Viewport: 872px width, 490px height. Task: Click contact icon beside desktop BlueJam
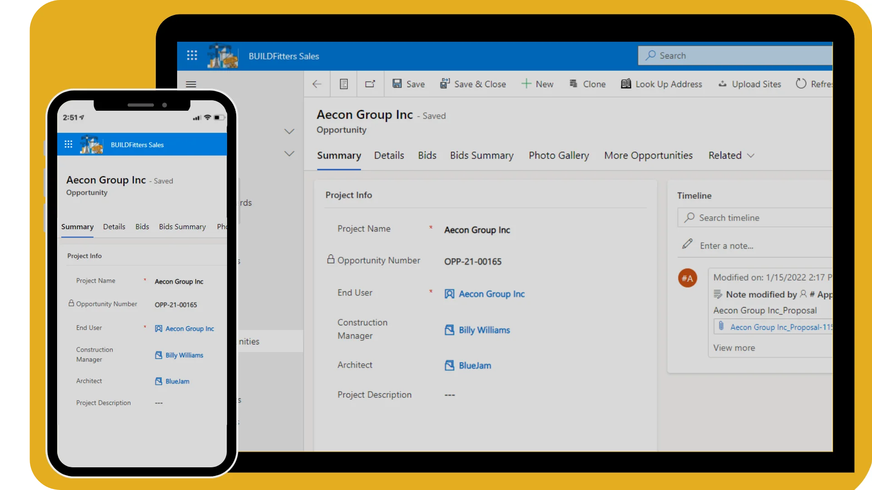tap(449, 365)
